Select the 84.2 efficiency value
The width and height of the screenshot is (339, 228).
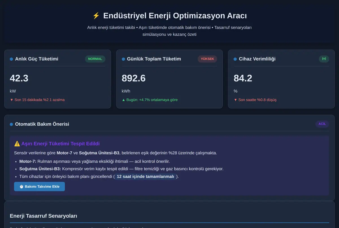(243, 78)
